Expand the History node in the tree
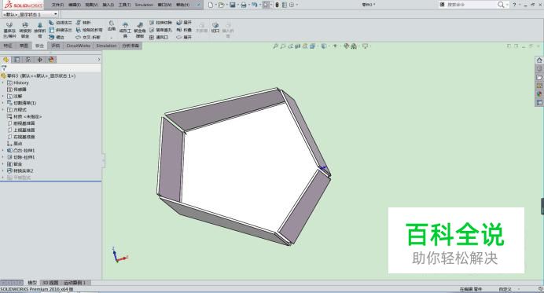The height and width of the screenshot is (293, 544). click(3, 82)
